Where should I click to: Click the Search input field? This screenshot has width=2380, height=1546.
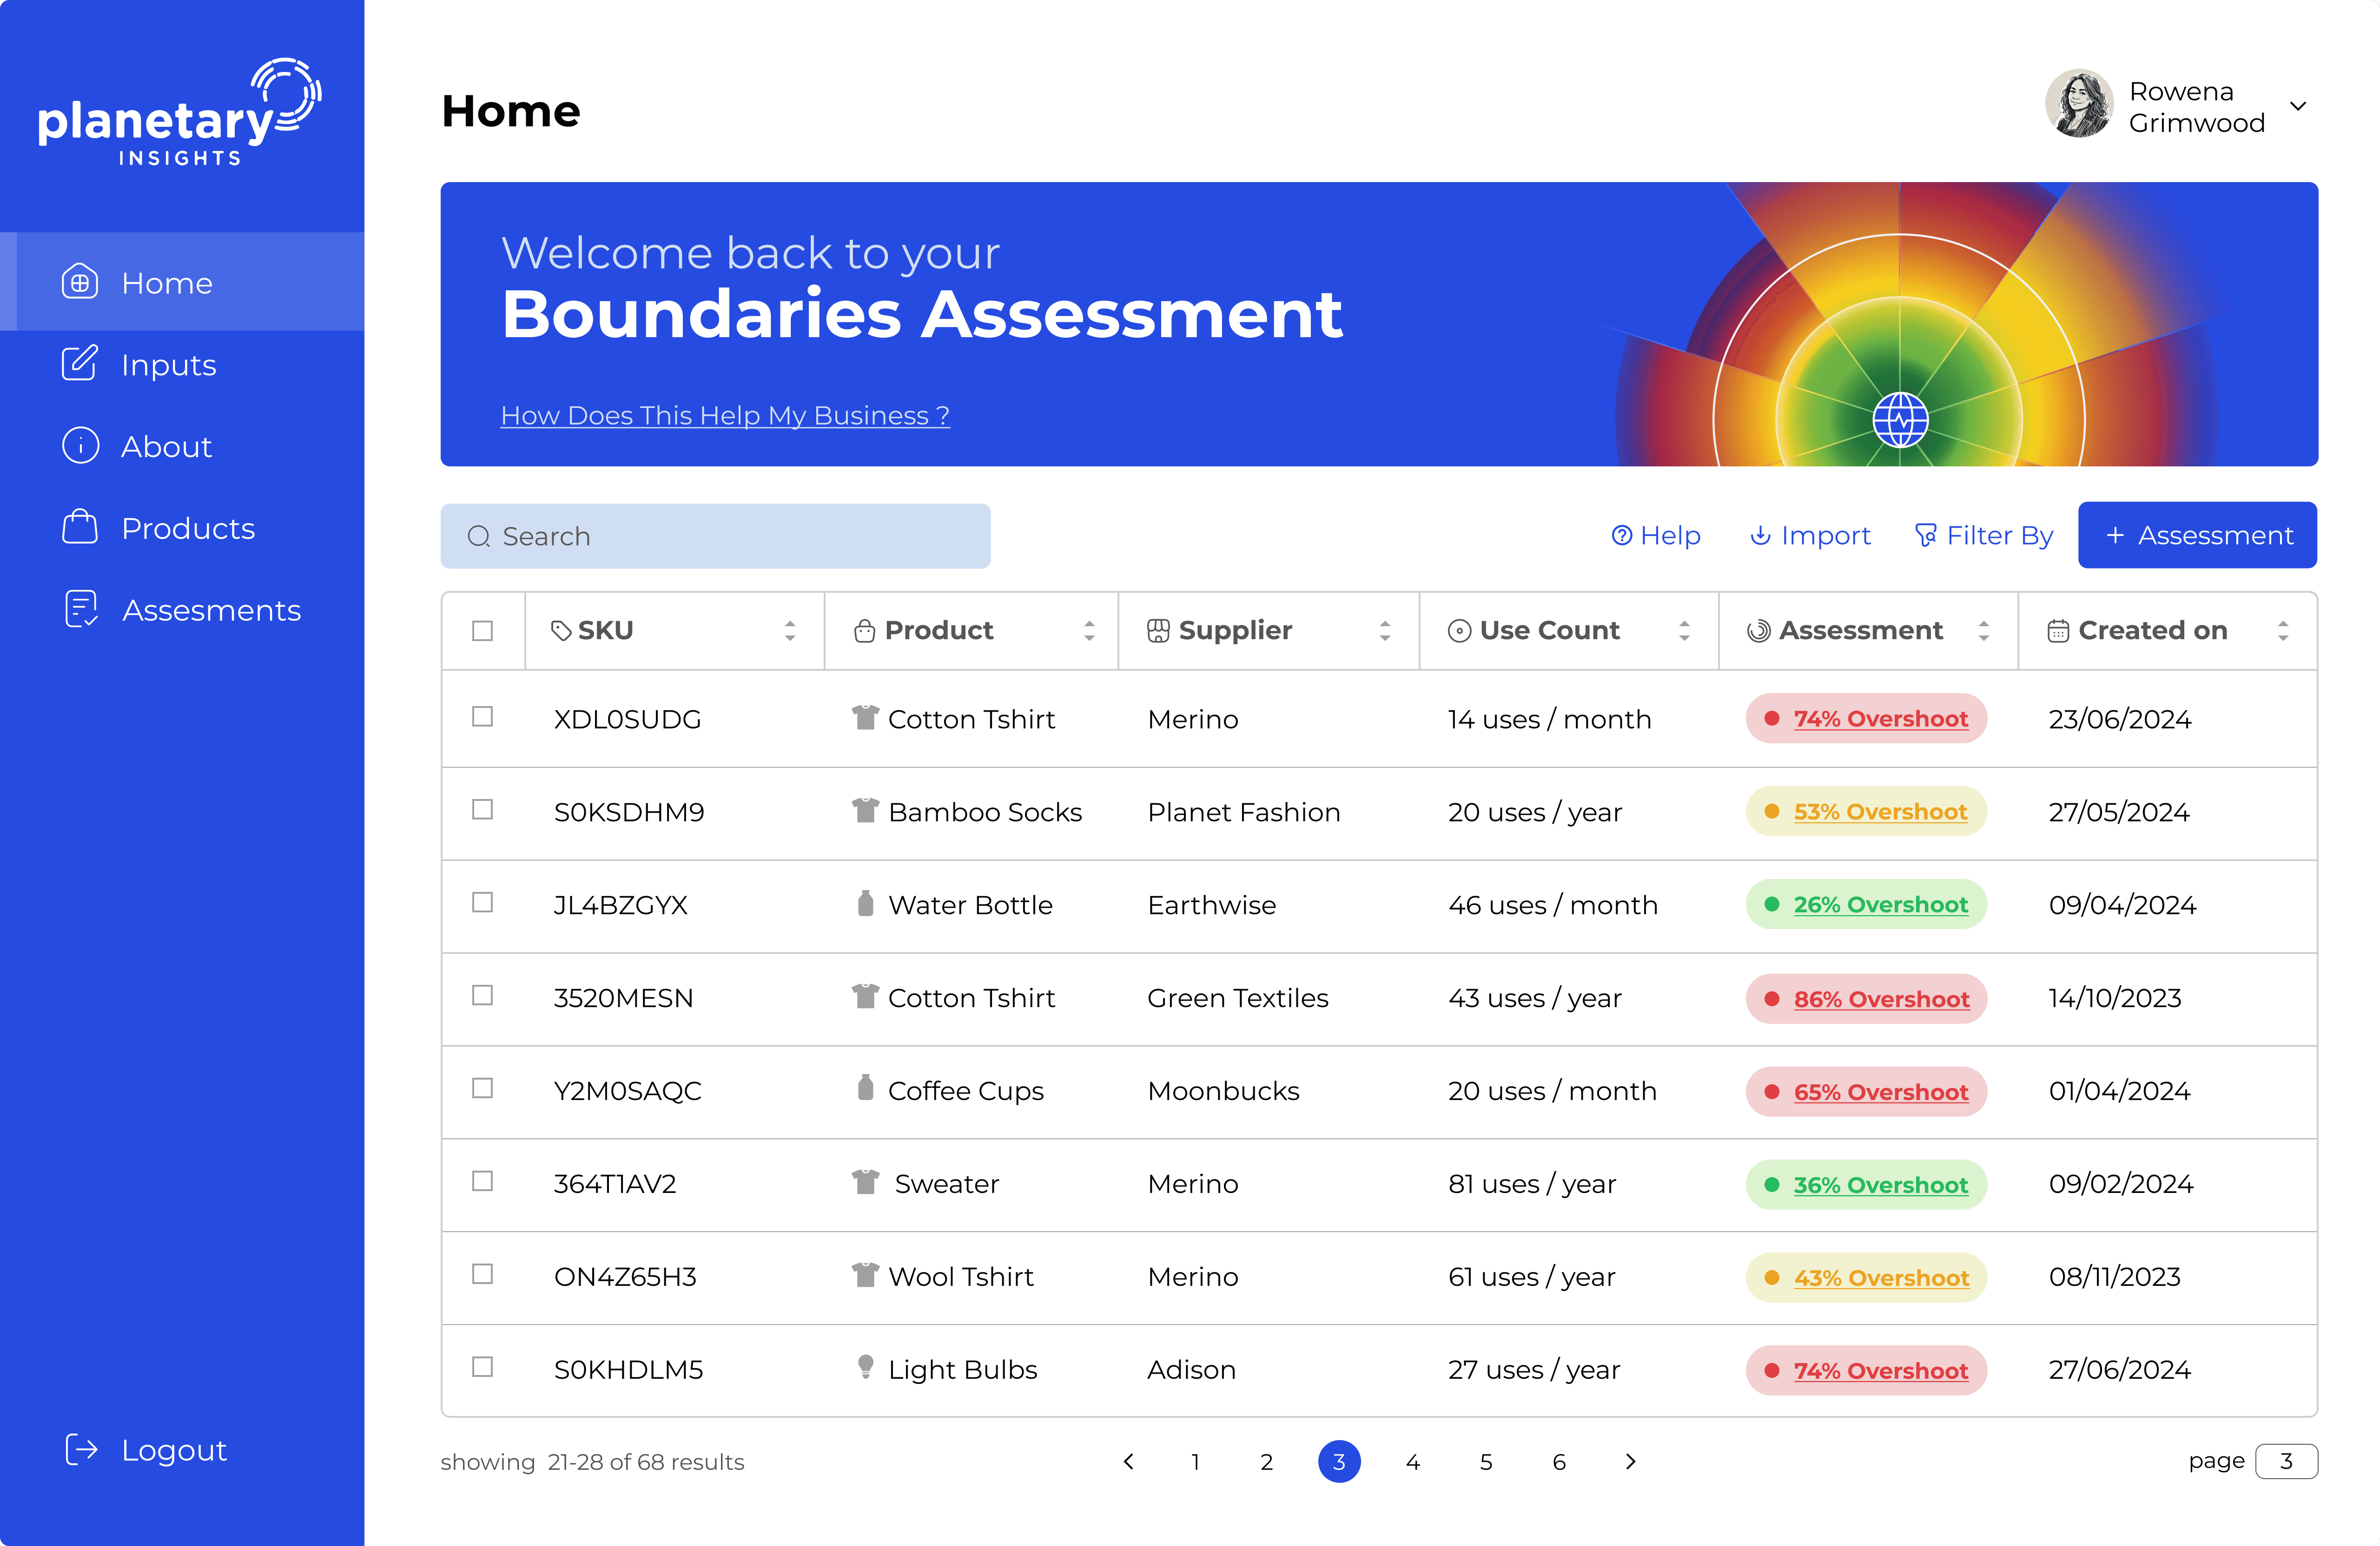[715, 537]
